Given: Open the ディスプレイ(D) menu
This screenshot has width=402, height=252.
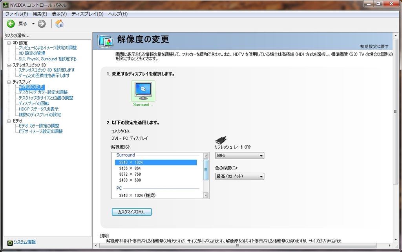Looking at the screenshot, I should [x=88, y=14].
